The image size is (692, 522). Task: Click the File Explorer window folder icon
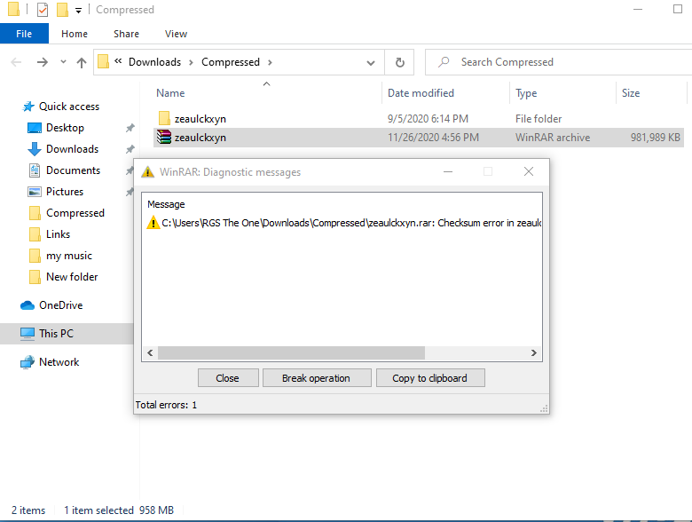point(13,9)
